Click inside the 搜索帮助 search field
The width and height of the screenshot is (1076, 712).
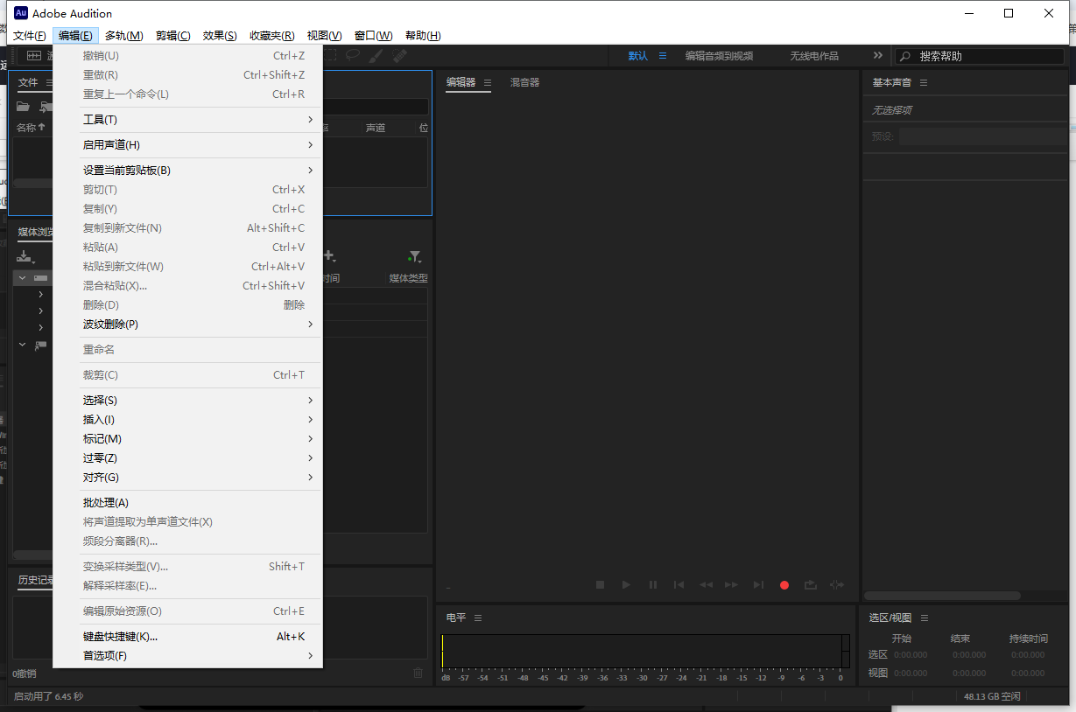(972, 55)
